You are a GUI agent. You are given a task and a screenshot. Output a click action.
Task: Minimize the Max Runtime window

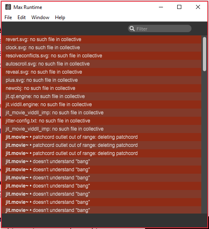[x=161, y=7]
